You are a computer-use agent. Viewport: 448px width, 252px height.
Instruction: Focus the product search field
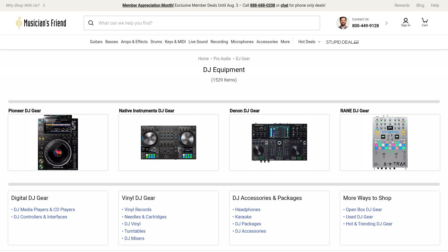[202, 23]
